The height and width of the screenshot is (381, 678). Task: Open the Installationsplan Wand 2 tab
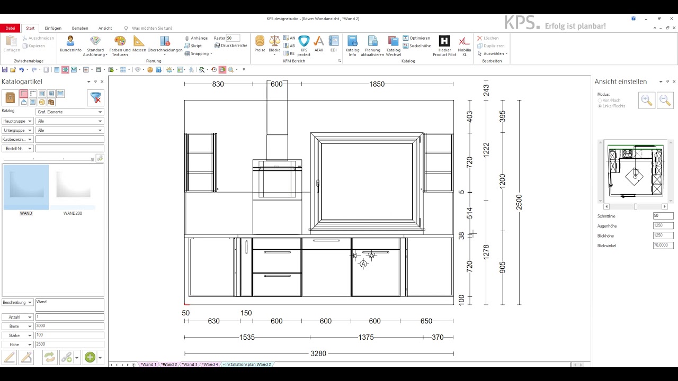247,365
